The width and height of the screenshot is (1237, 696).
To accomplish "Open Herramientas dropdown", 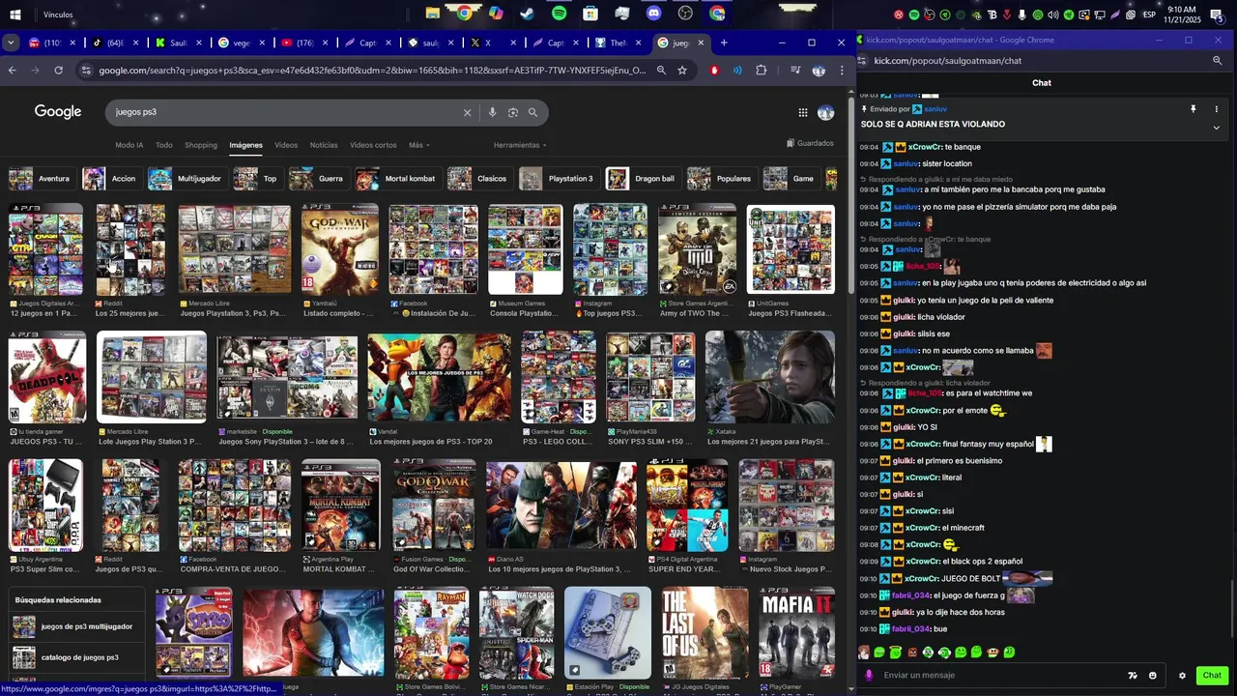I will tap(520, 145).
